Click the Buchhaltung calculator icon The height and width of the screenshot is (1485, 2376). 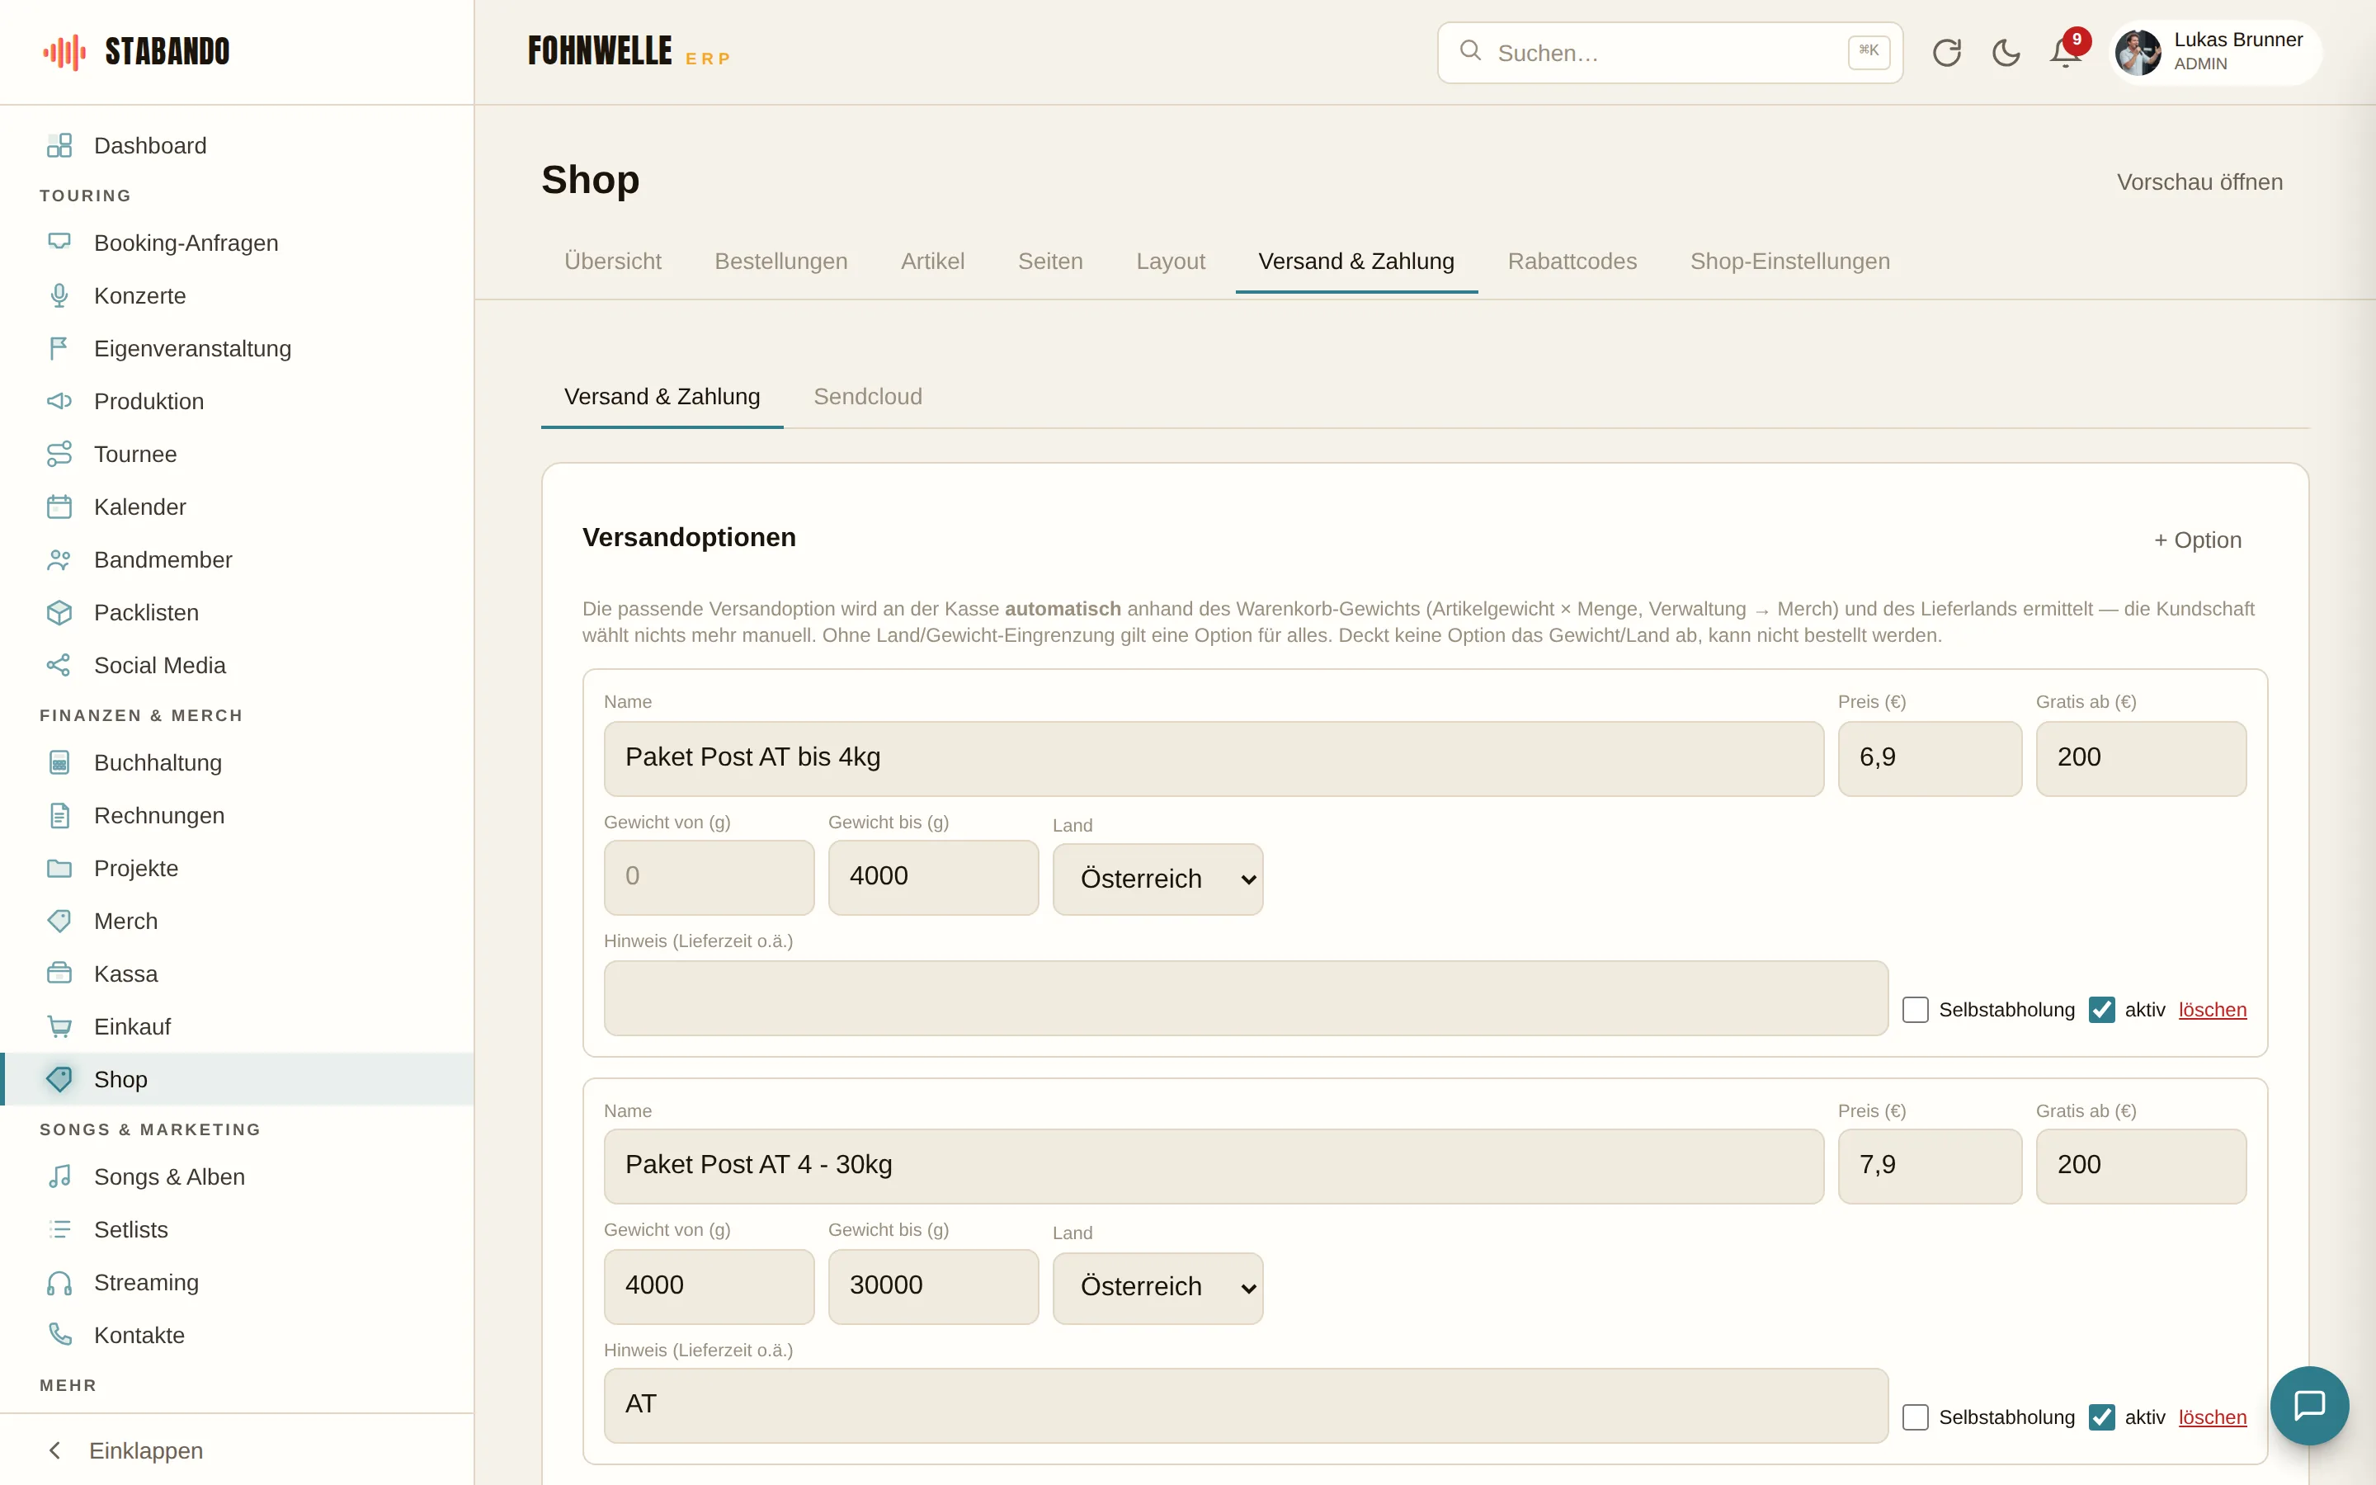coord(59,762)
